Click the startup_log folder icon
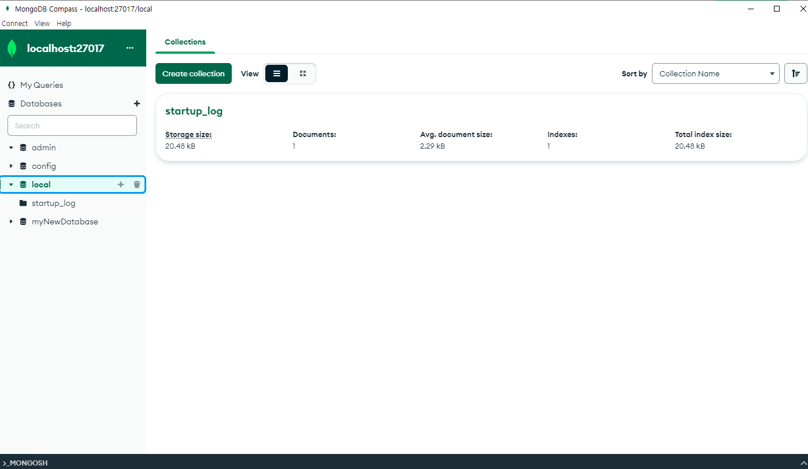Viewport: 808px width, 469px height. (23, 203)
